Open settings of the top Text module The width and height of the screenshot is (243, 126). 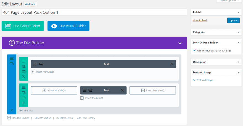coord(35,64)
